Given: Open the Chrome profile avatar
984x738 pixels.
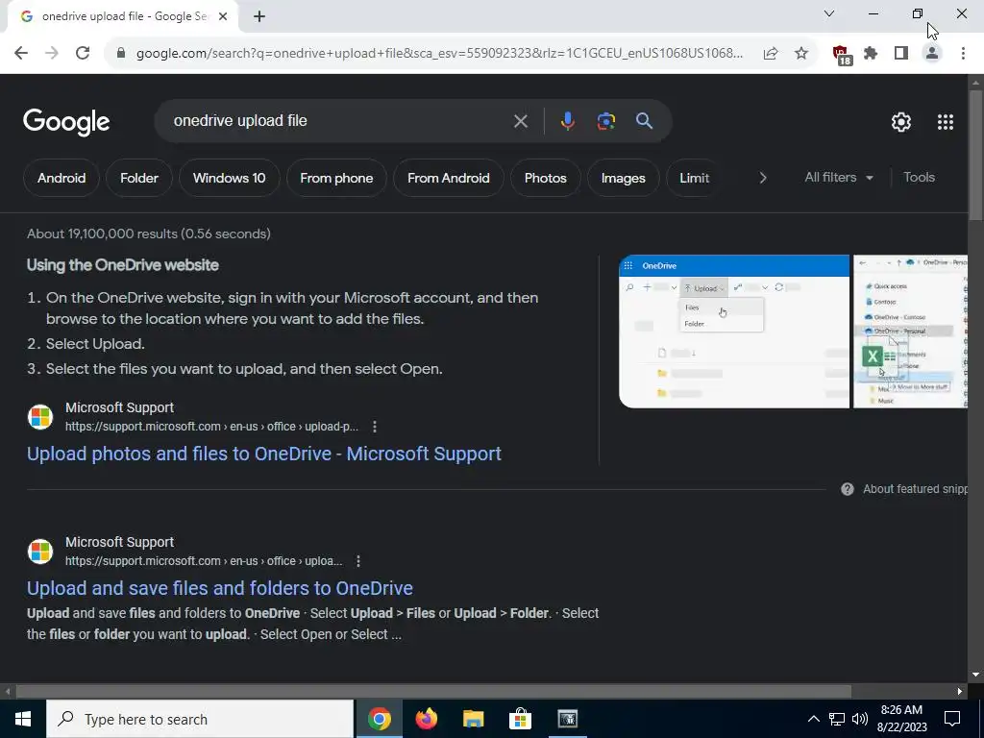Looking at the screenshot, I should coord(932,54).
